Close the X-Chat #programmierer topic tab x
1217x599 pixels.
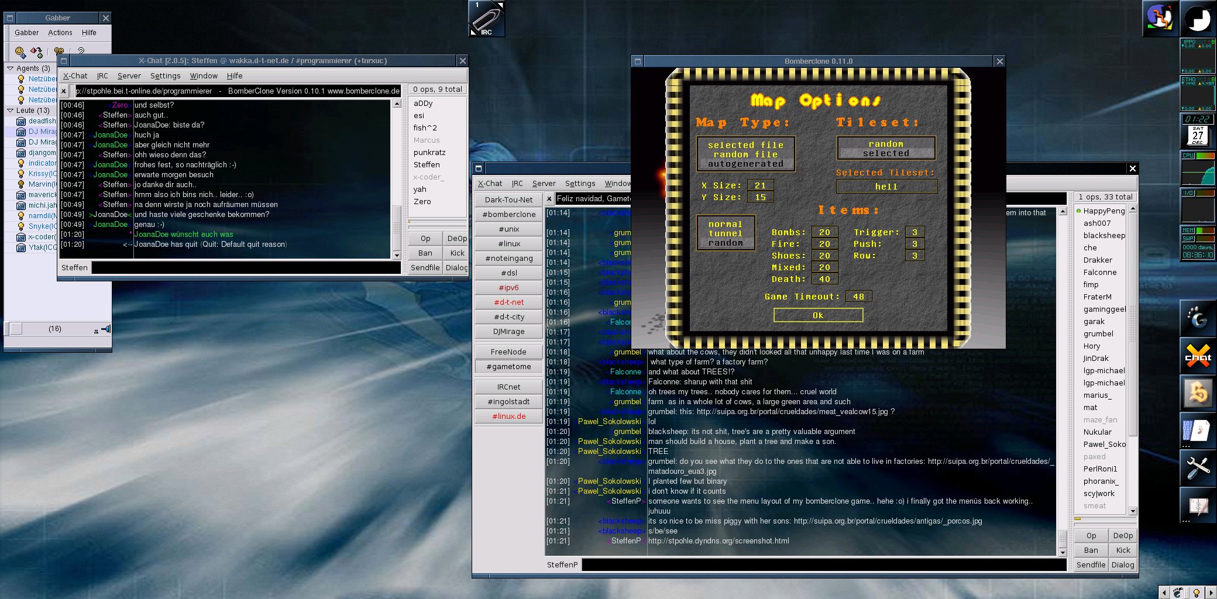click(64, 91)
